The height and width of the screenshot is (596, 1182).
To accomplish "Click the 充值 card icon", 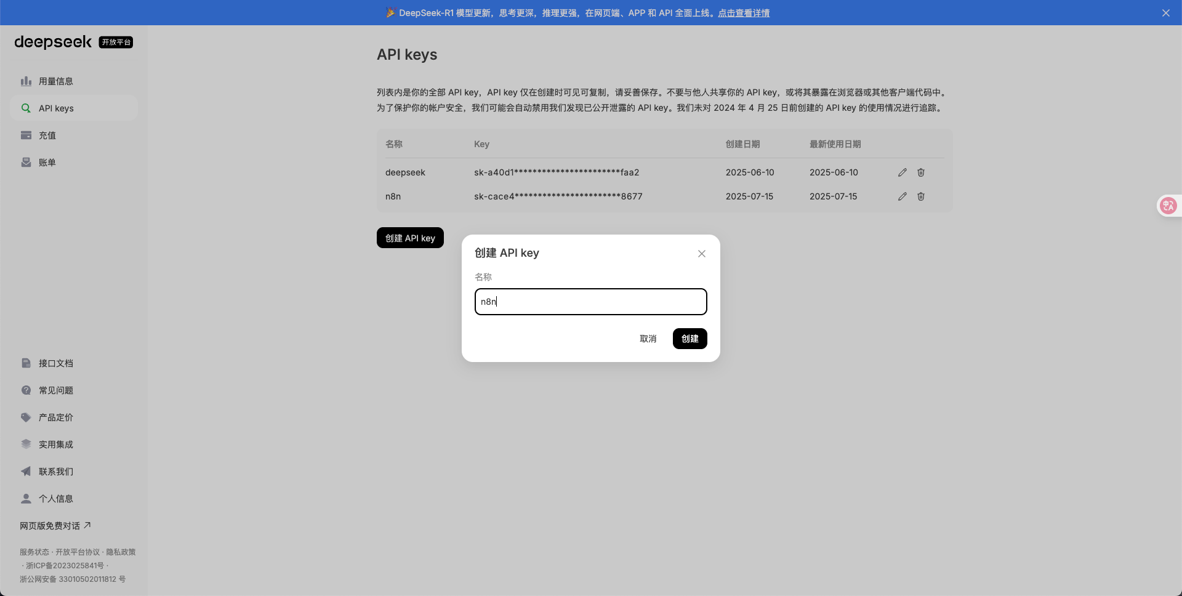I will [x=26, y=135].
